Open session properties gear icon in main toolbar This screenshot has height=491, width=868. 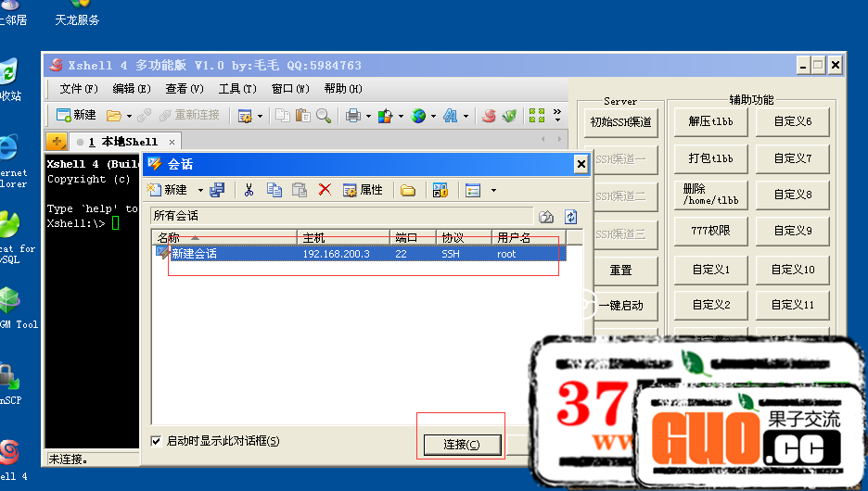pyautogui.click(x=245, y=116)
